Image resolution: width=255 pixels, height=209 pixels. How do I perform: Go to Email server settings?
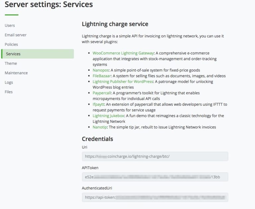point(16,35)
